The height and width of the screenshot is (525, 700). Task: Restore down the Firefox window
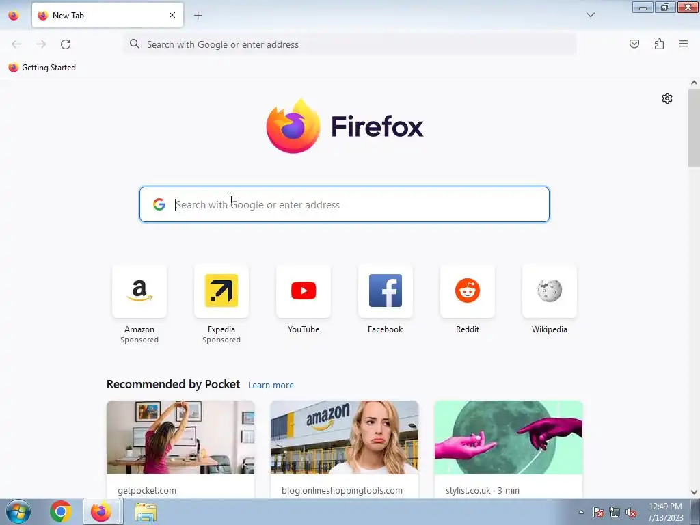665,7
